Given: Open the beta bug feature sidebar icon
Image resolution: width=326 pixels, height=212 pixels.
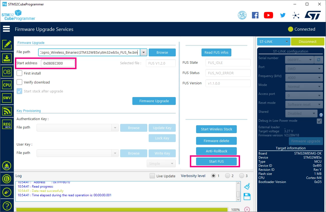Looking at the screenshot, I should (x=7, y=166).
